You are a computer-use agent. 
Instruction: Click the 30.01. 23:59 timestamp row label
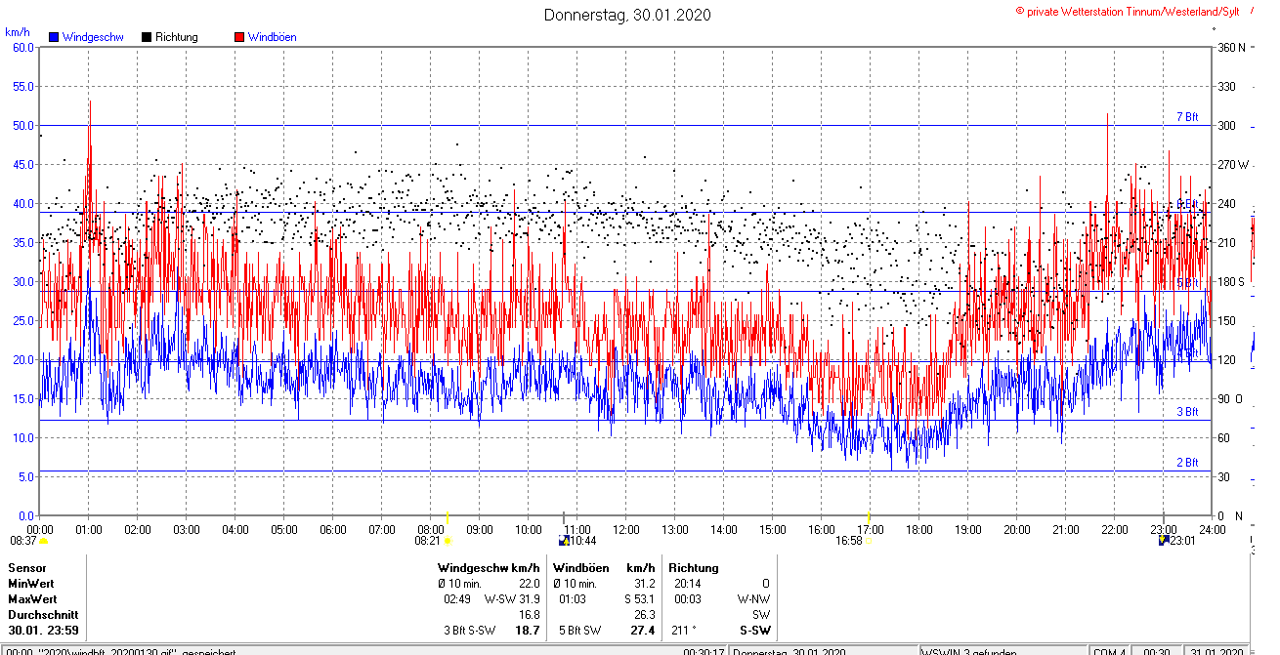point(43,631)
